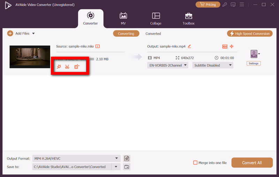Click the plus Add Files icon
The width and height of the screenshot is (279, 177).
[10, 33]
